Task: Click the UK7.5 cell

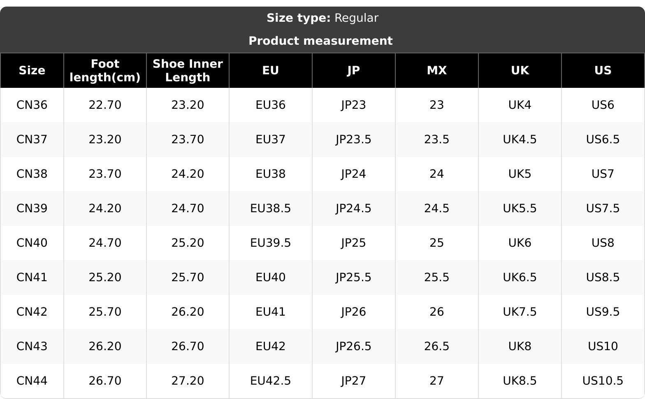Action: point(520,312)
